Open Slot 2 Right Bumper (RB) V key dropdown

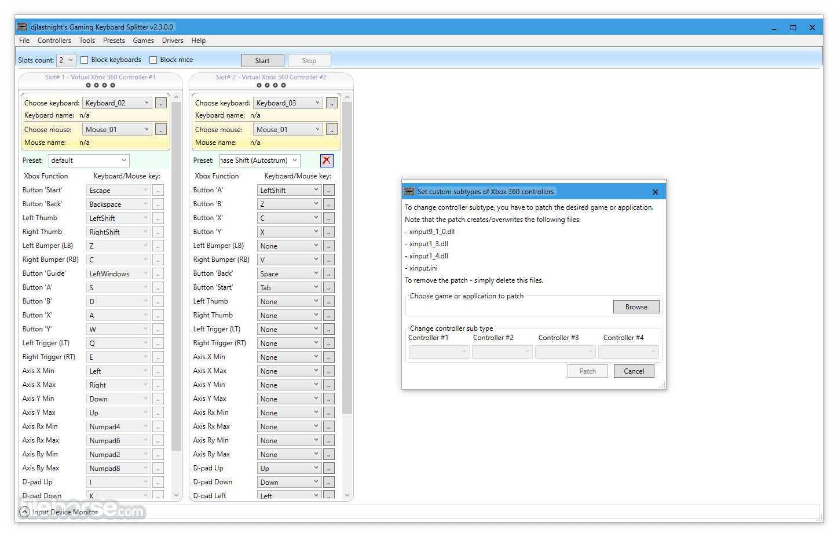pos(289,260)
